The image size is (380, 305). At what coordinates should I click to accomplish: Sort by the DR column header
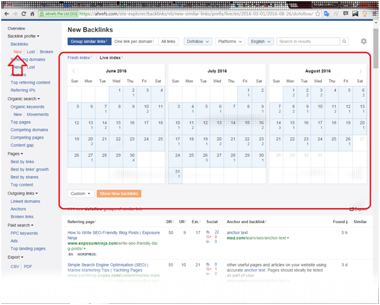(169, 222)
